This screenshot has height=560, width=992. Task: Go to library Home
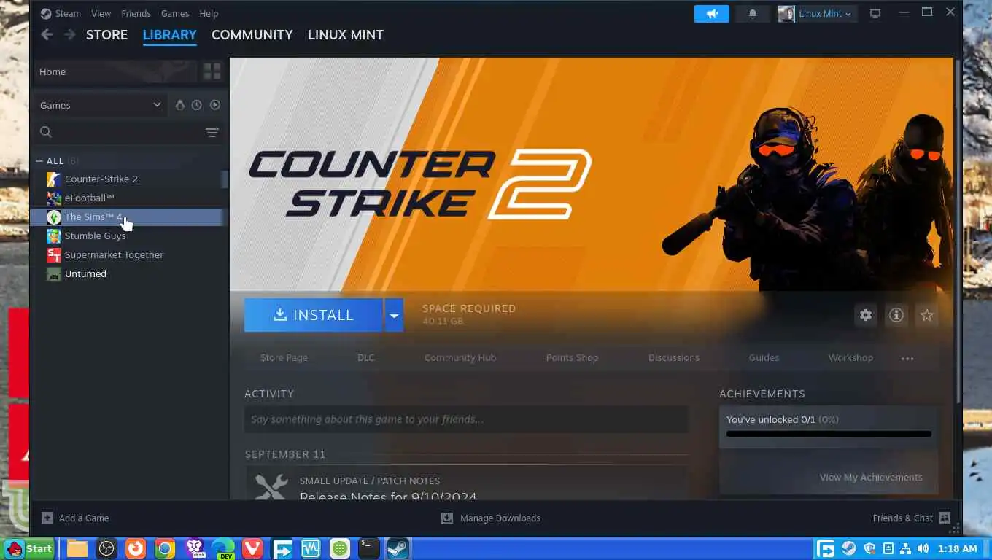click(x=115, y=71)
